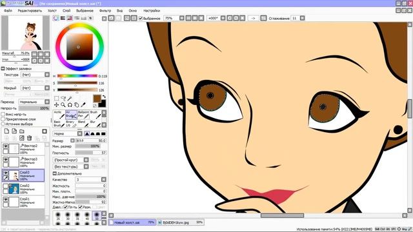Pick the flattest brush edge shape
Image resolution: width=413 pixels, height=232 pixels.
(103, 133)
